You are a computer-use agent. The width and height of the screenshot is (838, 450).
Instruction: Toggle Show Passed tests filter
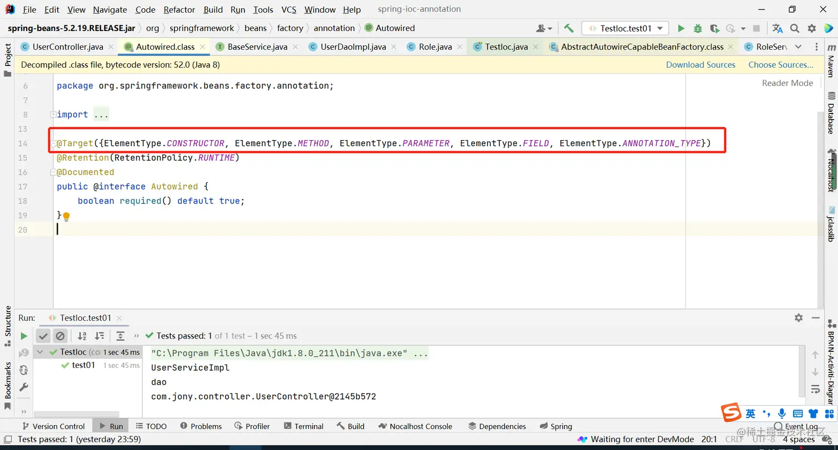tap(43, 336)
